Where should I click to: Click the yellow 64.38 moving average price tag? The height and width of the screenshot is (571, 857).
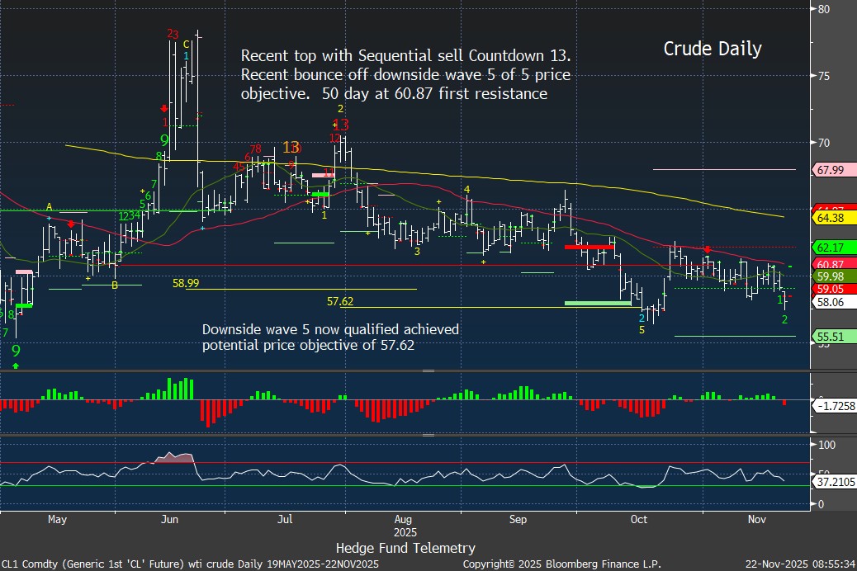[829, 218]
